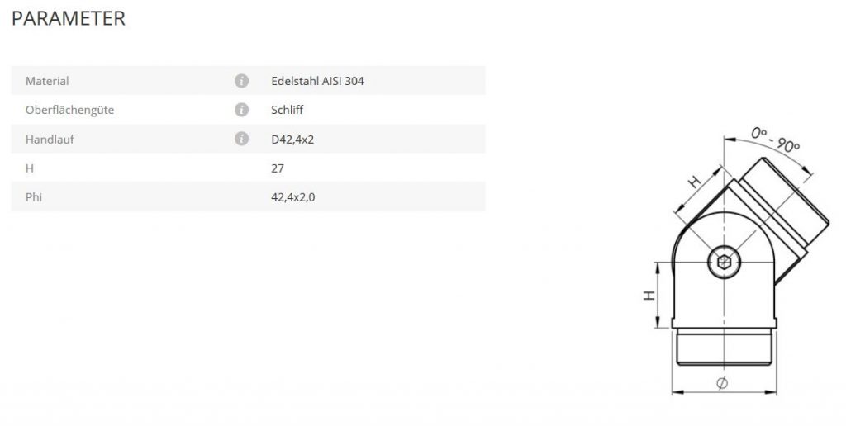The width and height of the screenshot is (846, 426).
Task: Click the D42,4x2 handrail value
Action: pyautogui.click(x=292, y=139)
